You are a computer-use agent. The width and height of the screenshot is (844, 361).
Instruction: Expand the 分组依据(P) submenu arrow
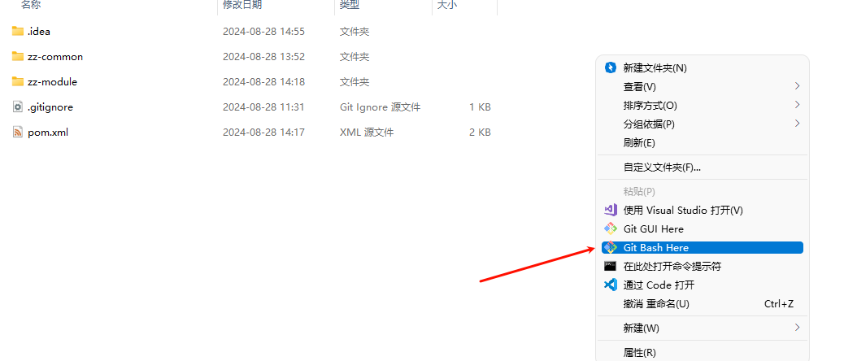point(797,124)
